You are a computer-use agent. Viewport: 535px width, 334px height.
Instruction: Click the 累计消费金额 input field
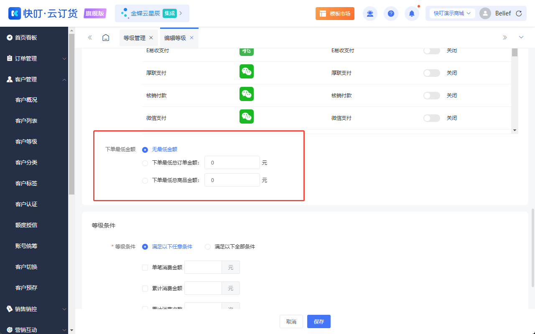click(x=203, y=288)
